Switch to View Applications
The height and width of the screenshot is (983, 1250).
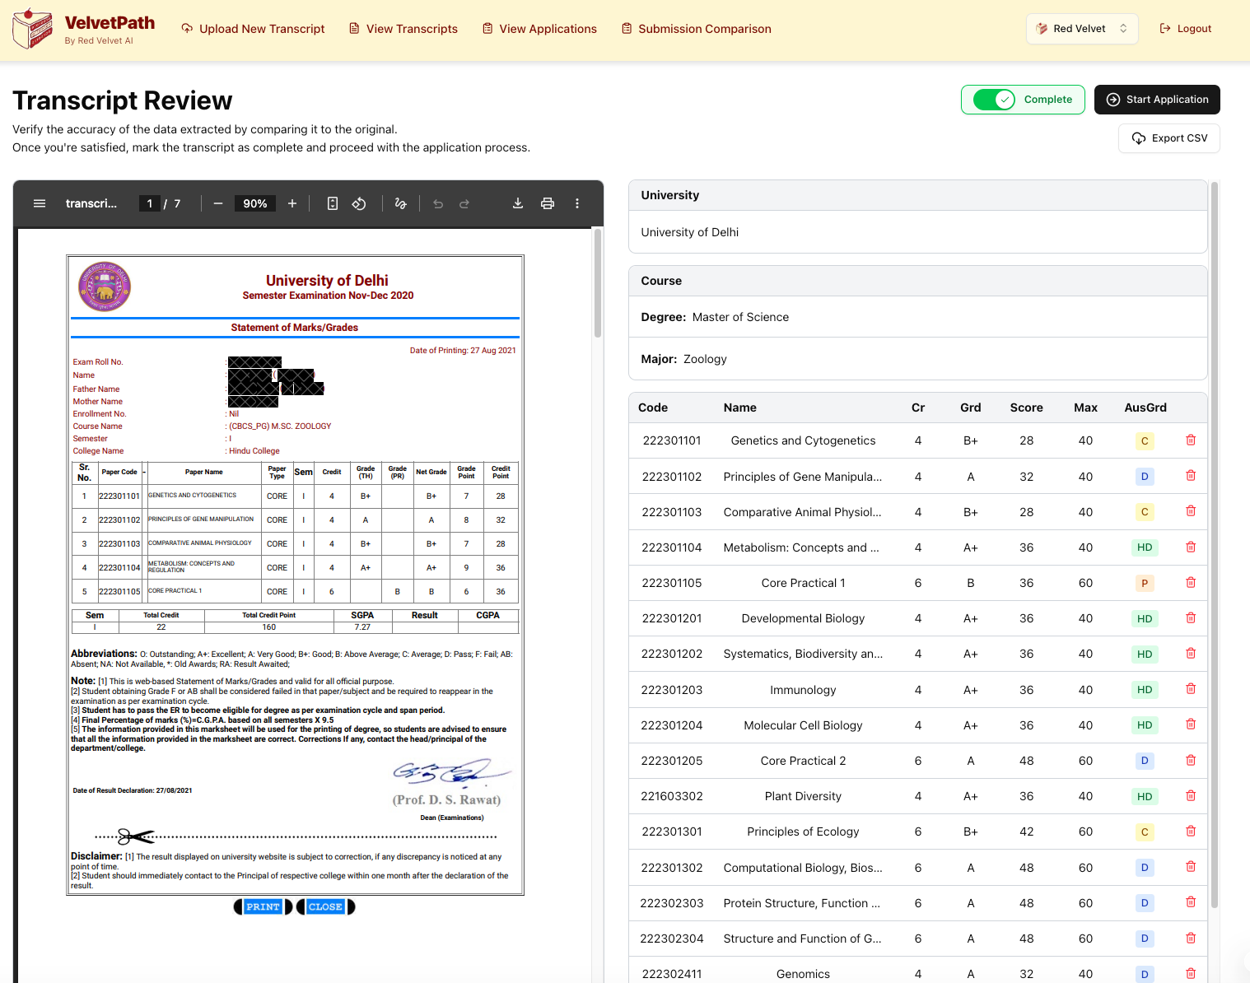539,28
